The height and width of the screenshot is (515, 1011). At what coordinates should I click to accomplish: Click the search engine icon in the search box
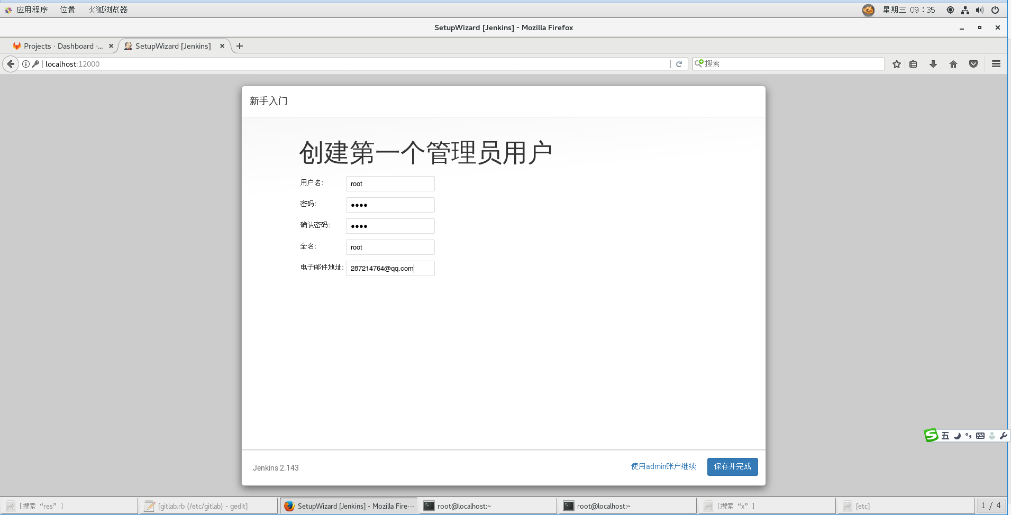(699, 63)
